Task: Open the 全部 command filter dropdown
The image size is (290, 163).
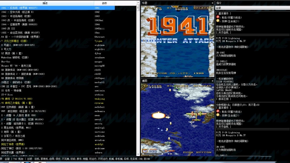Action: pyautogui.click(x=252, y=8)
